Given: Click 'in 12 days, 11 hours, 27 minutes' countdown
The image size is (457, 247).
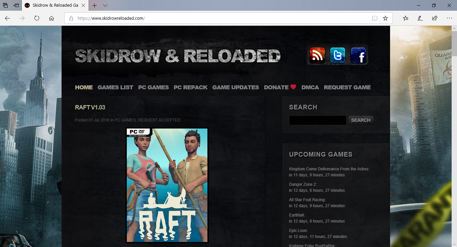Looking at the screenshot, I should point(318,237).
